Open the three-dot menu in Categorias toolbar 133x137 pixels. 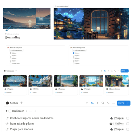[x=118, y=71]
